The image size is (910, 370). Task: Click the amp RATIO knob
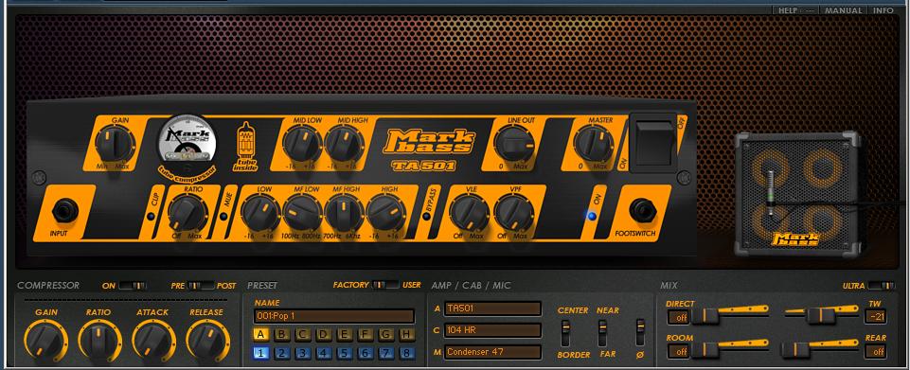(x=188, y=213)
